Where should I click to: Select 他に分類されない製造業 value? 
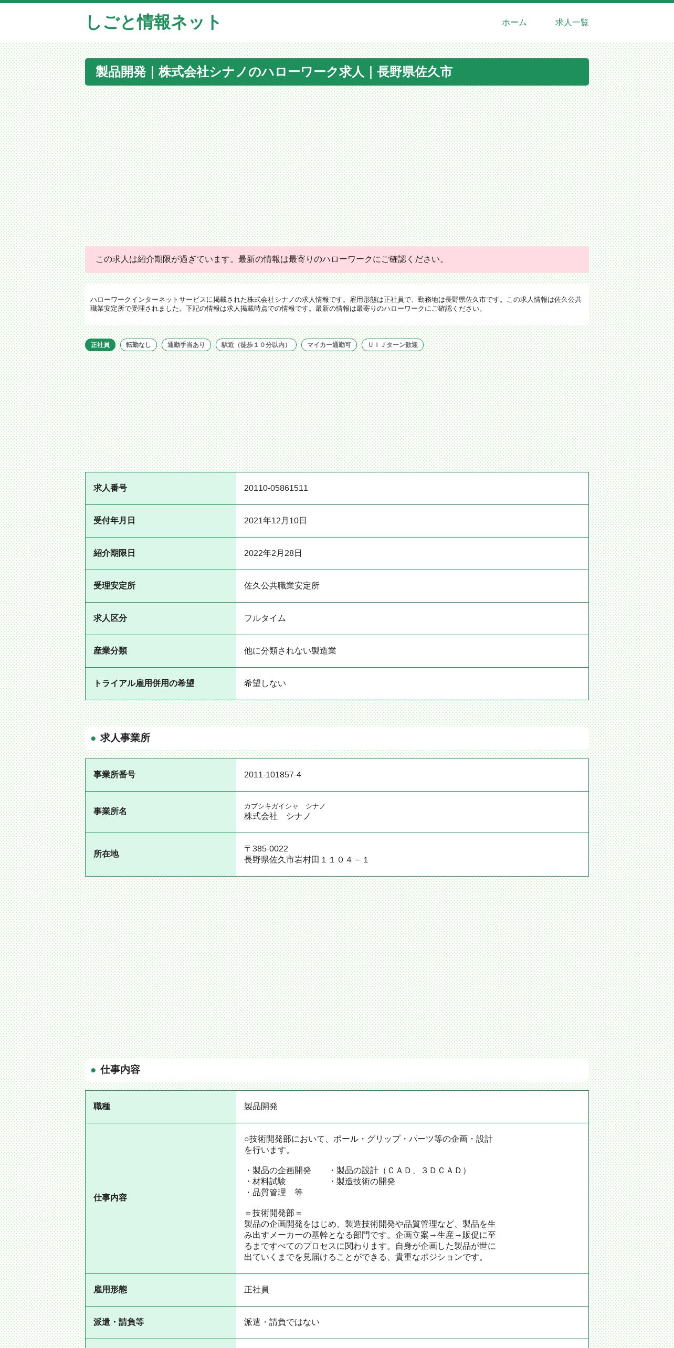pyautogui.click(x=290, y=651)
